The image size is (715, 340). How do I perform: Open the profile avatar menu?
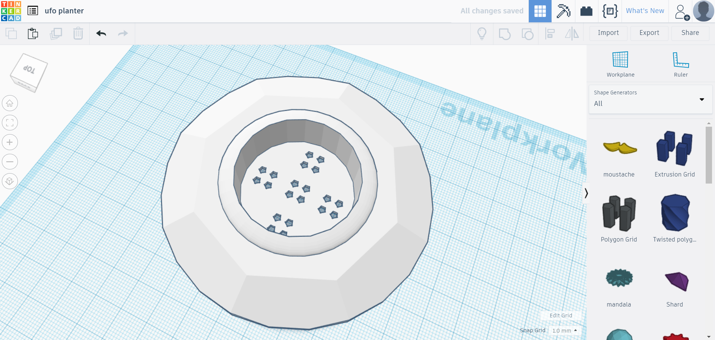coord(703,11)
